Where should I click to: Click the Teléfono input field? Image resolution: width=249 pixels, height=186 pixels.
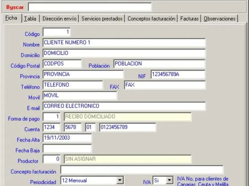(x=73, y=85)
